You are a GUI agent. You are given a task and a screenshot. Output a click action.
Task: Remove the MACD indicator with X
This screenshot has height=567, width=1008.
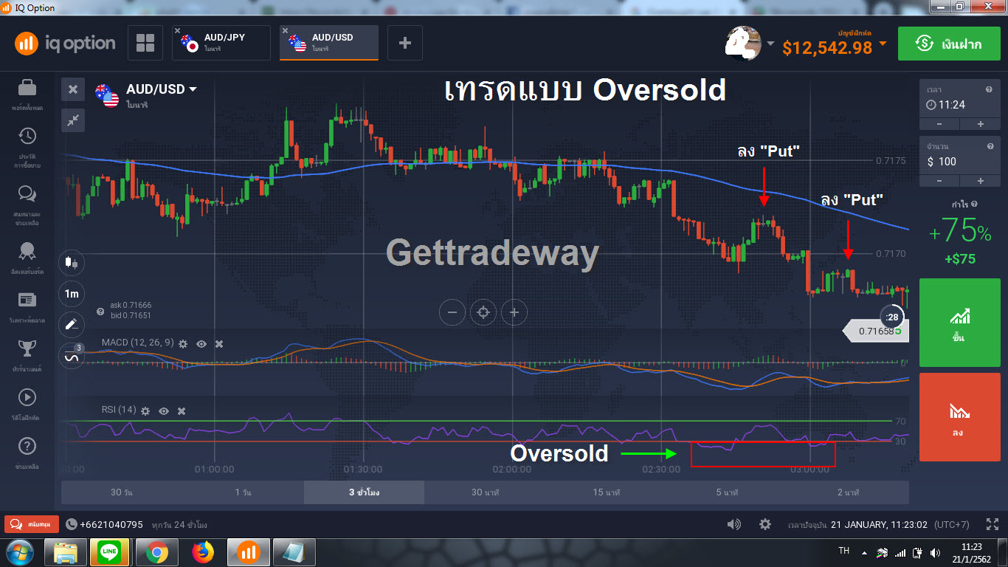219,343
